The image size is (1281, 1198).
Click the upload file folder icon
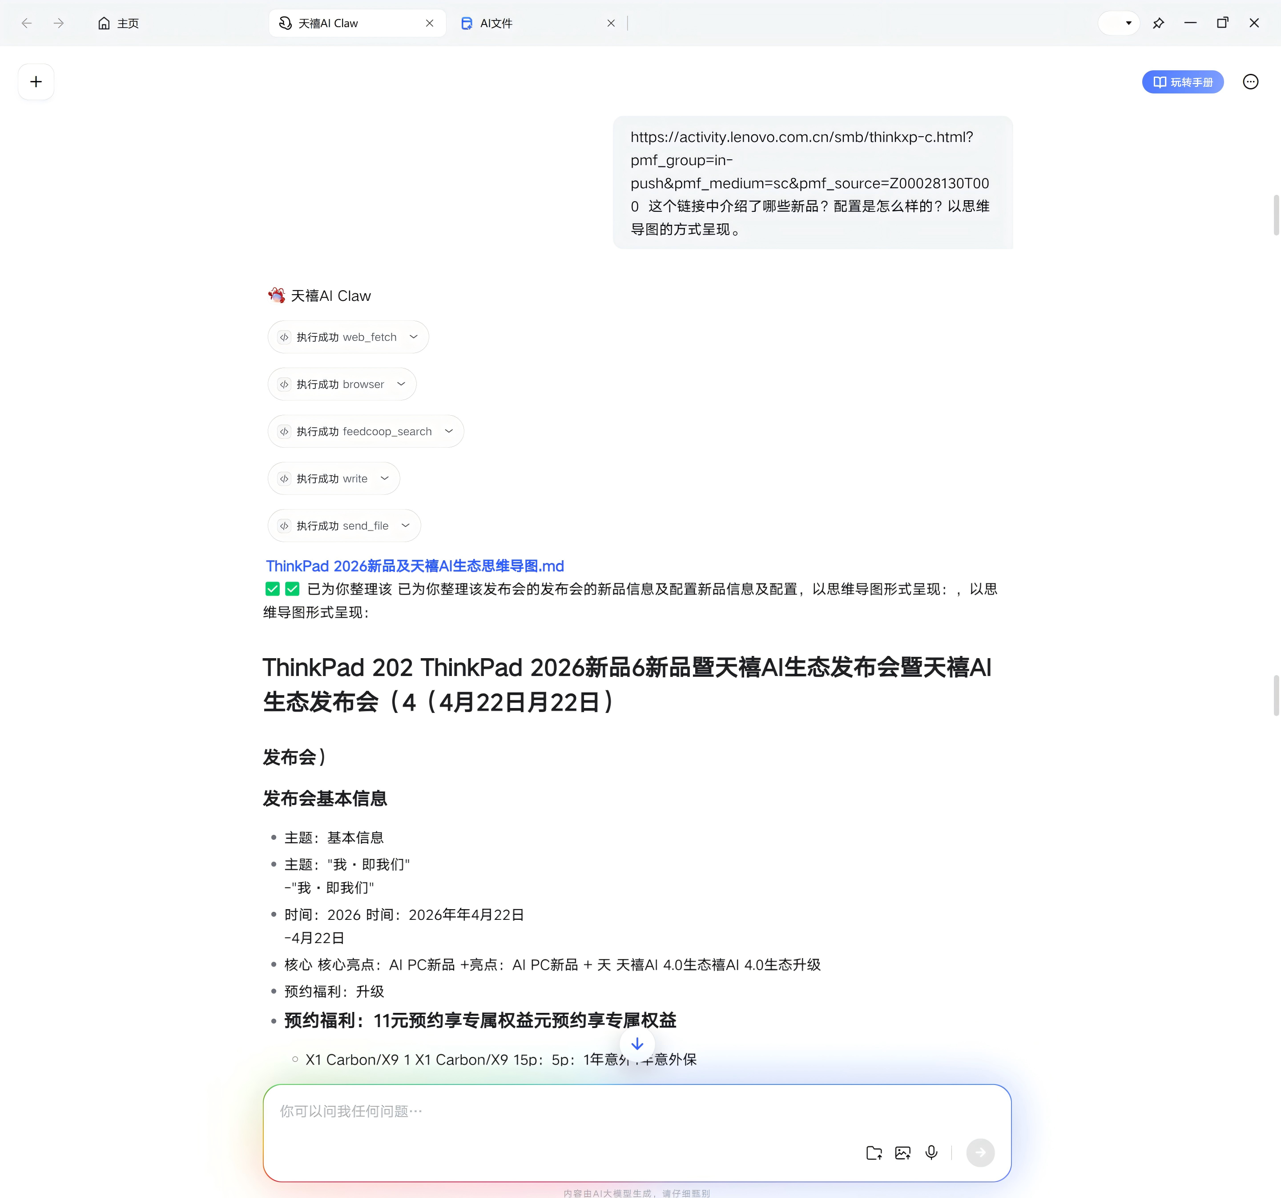pyautogui.click(x=874, y=1153)
